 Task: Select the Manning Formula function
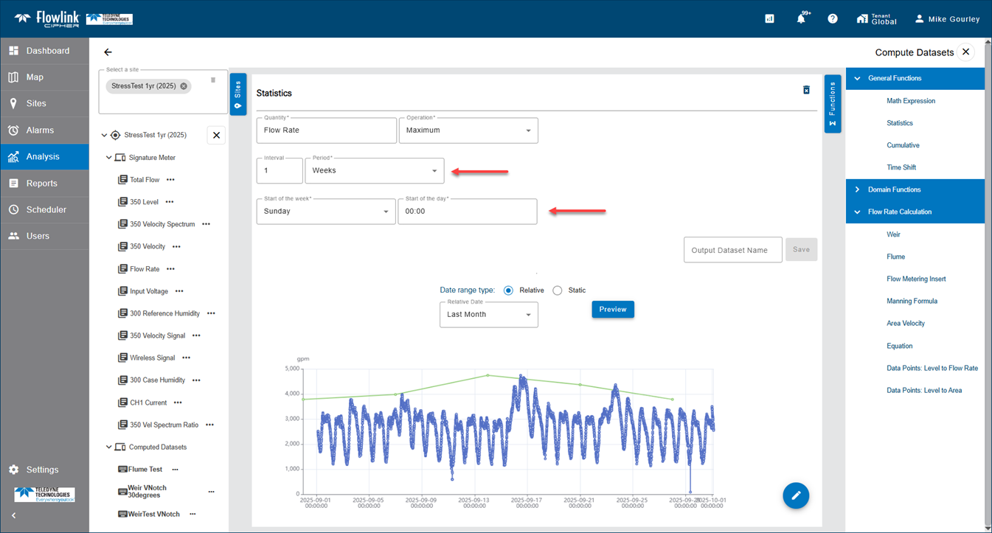(912, 301)
